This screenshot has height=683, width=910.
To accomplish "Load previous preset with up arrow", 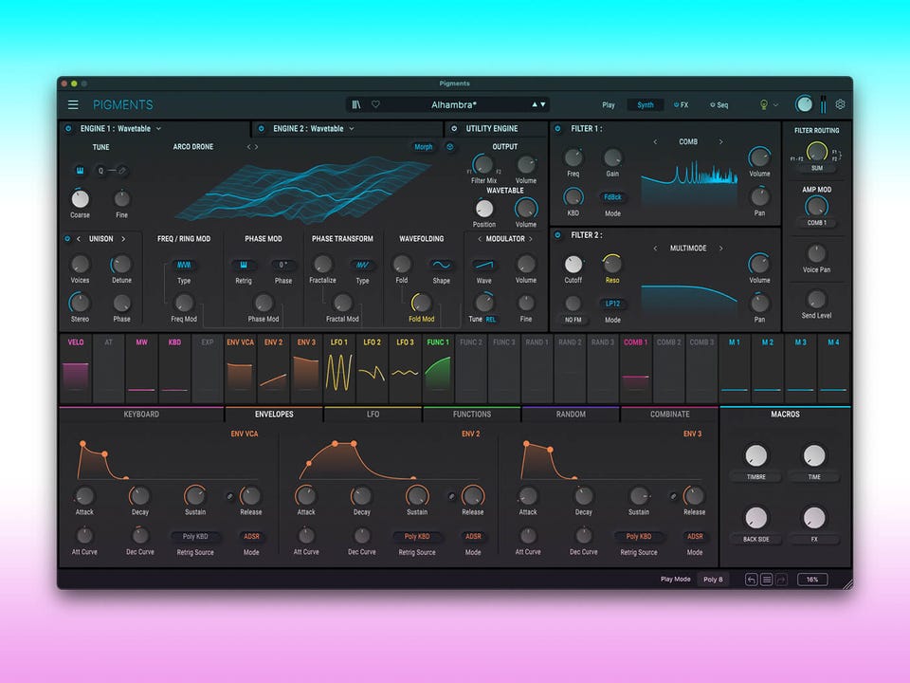I will point(535,104).
